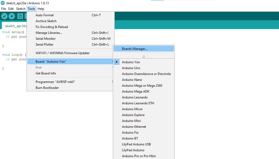Click the Arduino app icon in titlebar
This screenshot has width=279, height=159.
[x=2, y=2]
